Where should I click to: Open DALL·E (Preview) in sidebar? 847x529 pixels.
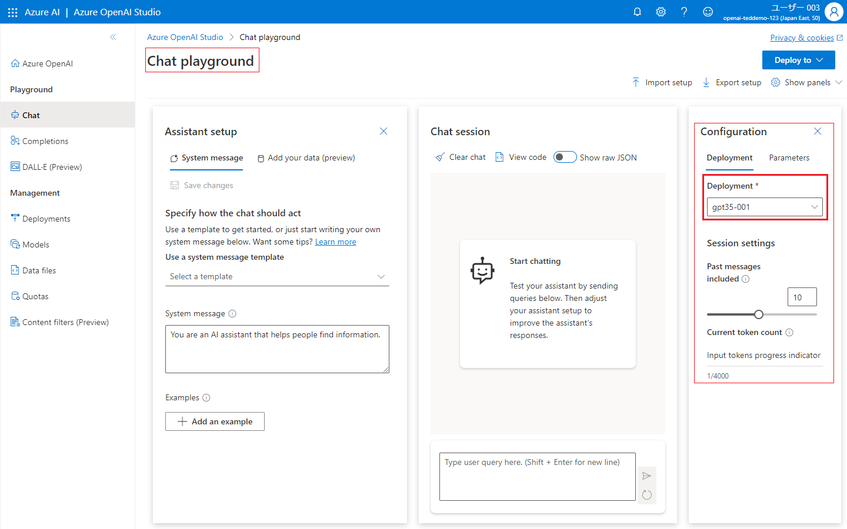pos(68,167)
